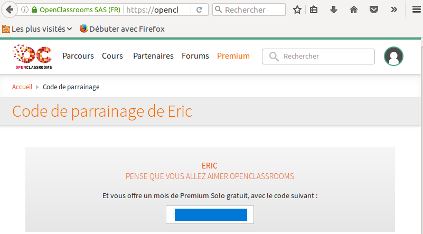Go to Firefox home page icon

coord(354,10)
